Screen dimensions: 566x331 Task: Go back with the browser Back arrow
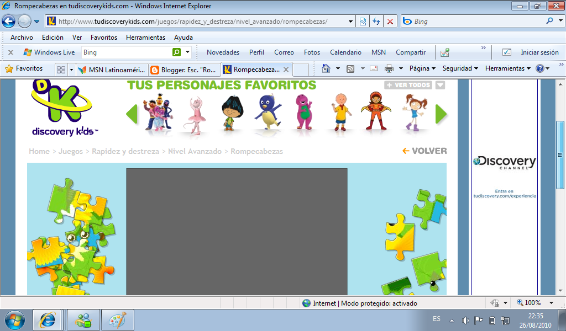point(9,22)
